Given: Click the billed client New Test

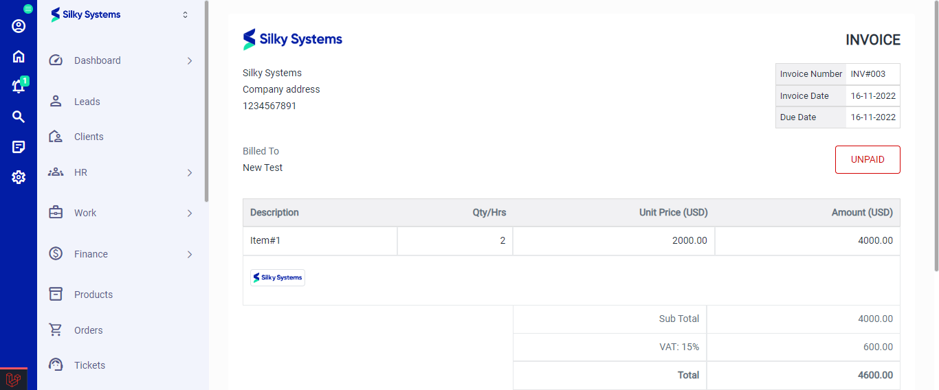Looking at the screenshot, I should coord(263,168).
